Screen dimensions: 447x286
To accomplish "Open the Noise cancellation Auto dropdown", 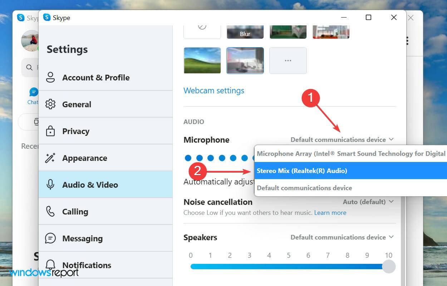I will (x=368, y=202).
